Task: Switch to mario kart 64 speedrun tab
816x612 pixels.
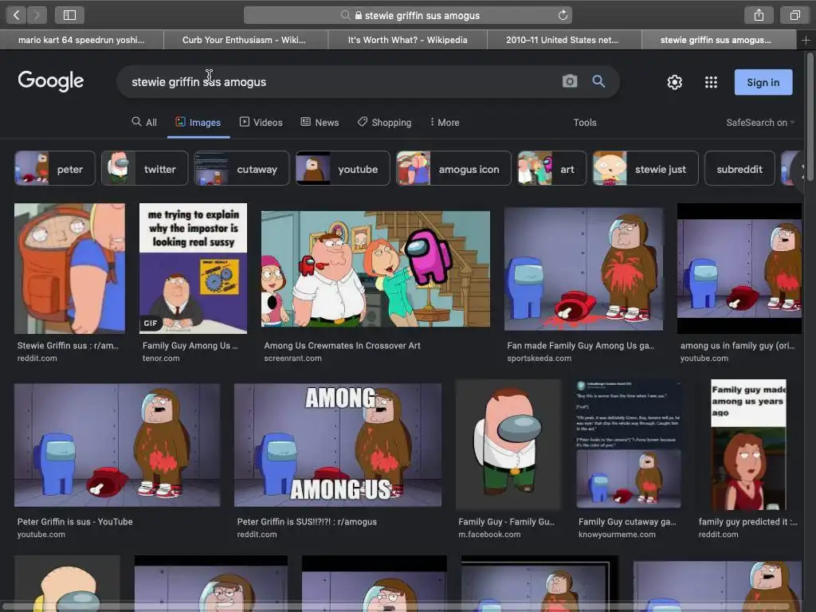Action: 82,40
